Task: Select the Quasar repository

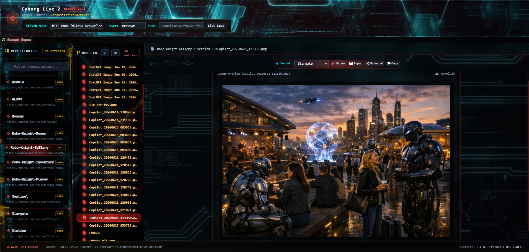Action: (36, 119)
